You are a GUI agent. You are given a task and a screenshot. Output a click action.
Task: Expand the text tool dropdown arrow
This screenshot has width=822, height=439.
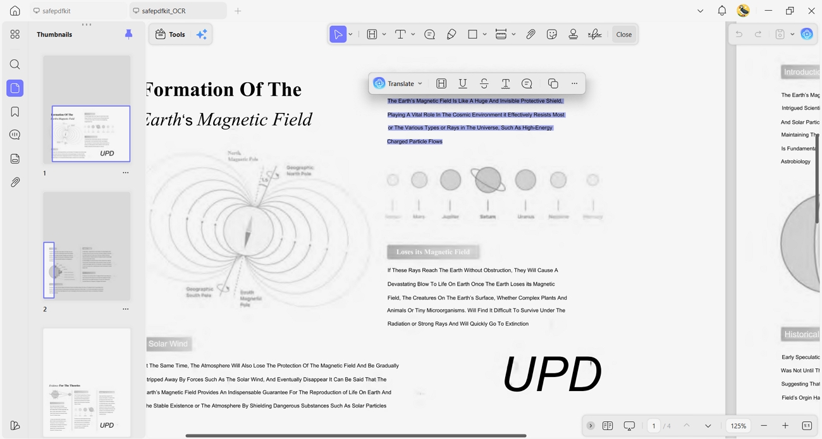tap(413, 35)
